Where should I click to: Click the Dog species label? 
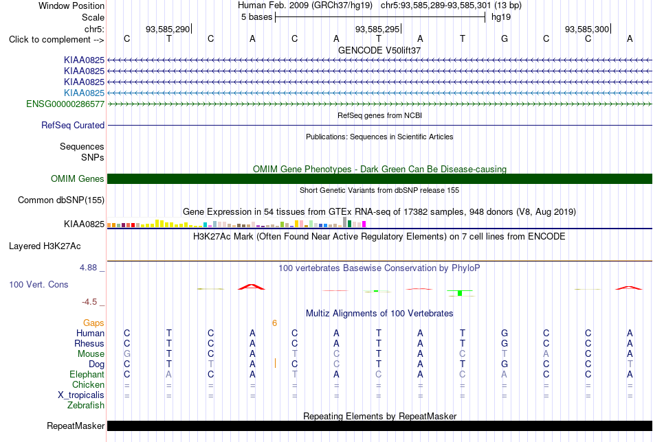(96, 364)
